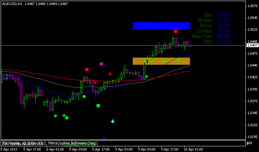The width and height of the screenshot is (259, 152).
Task: Click the current price label 1.0487
Action: pos(252,45)
